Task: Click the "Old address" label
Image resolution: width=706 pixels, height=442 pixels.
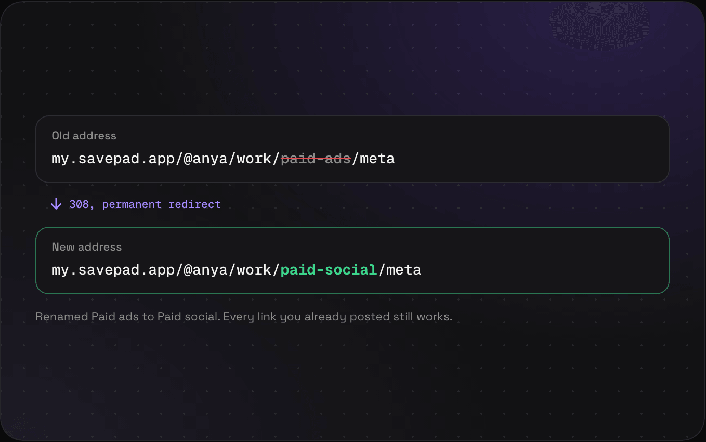Action: tap(84, 136)
